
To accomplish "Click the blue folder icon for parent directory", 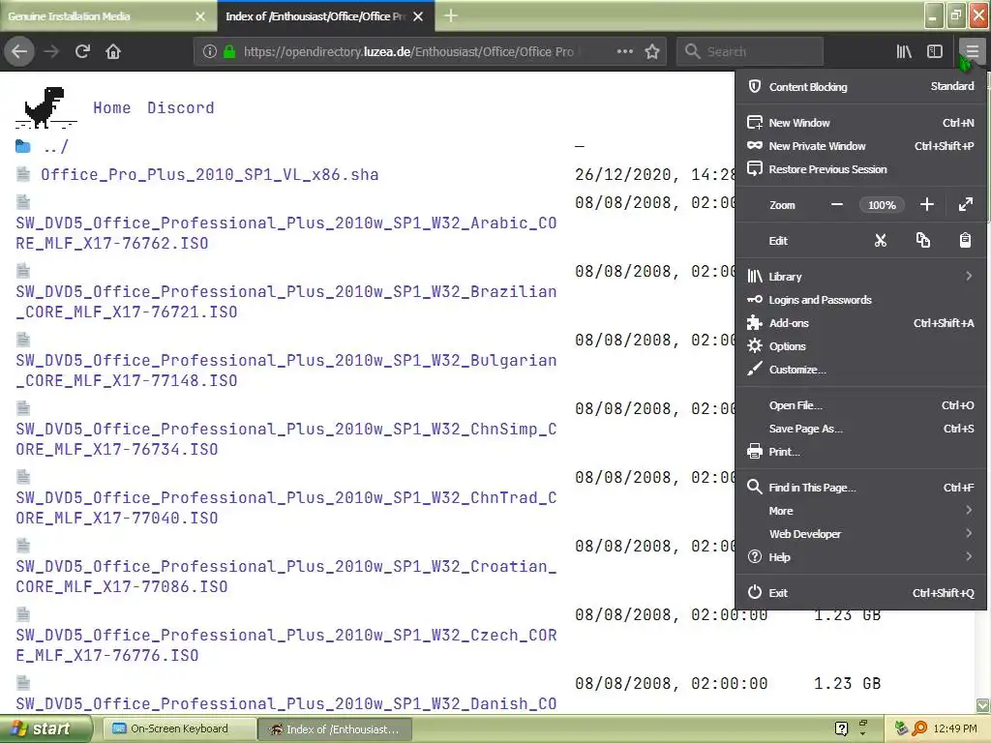I will point(23,147).
